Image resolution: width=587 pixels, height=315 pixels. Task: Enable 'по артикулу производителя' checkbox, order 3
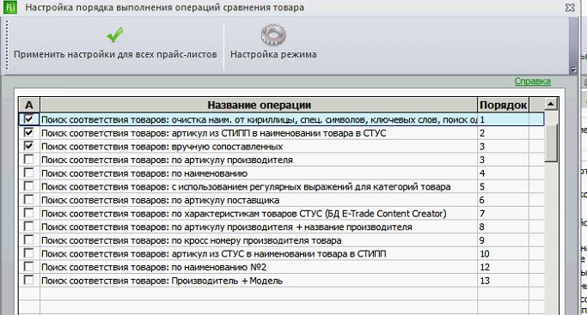(28, 159)
